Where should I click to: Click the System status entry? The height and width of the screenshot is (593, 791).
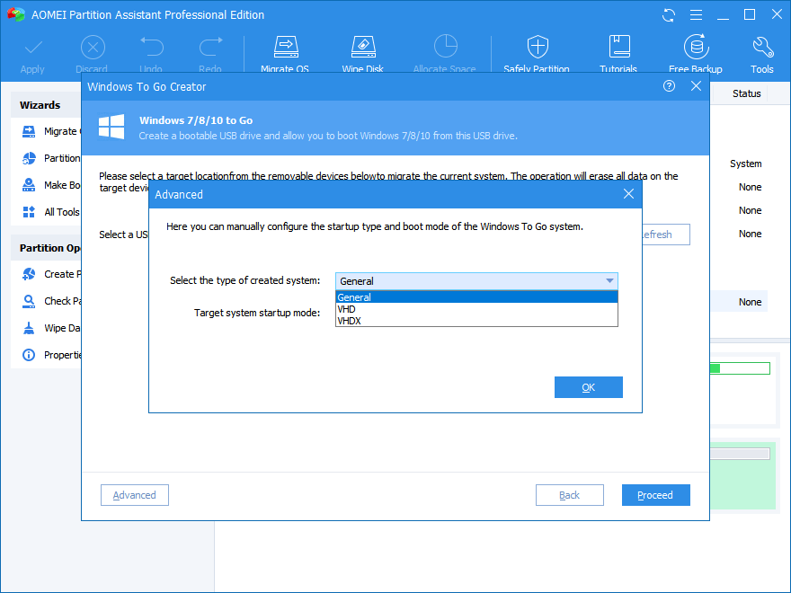coord(745,164)
